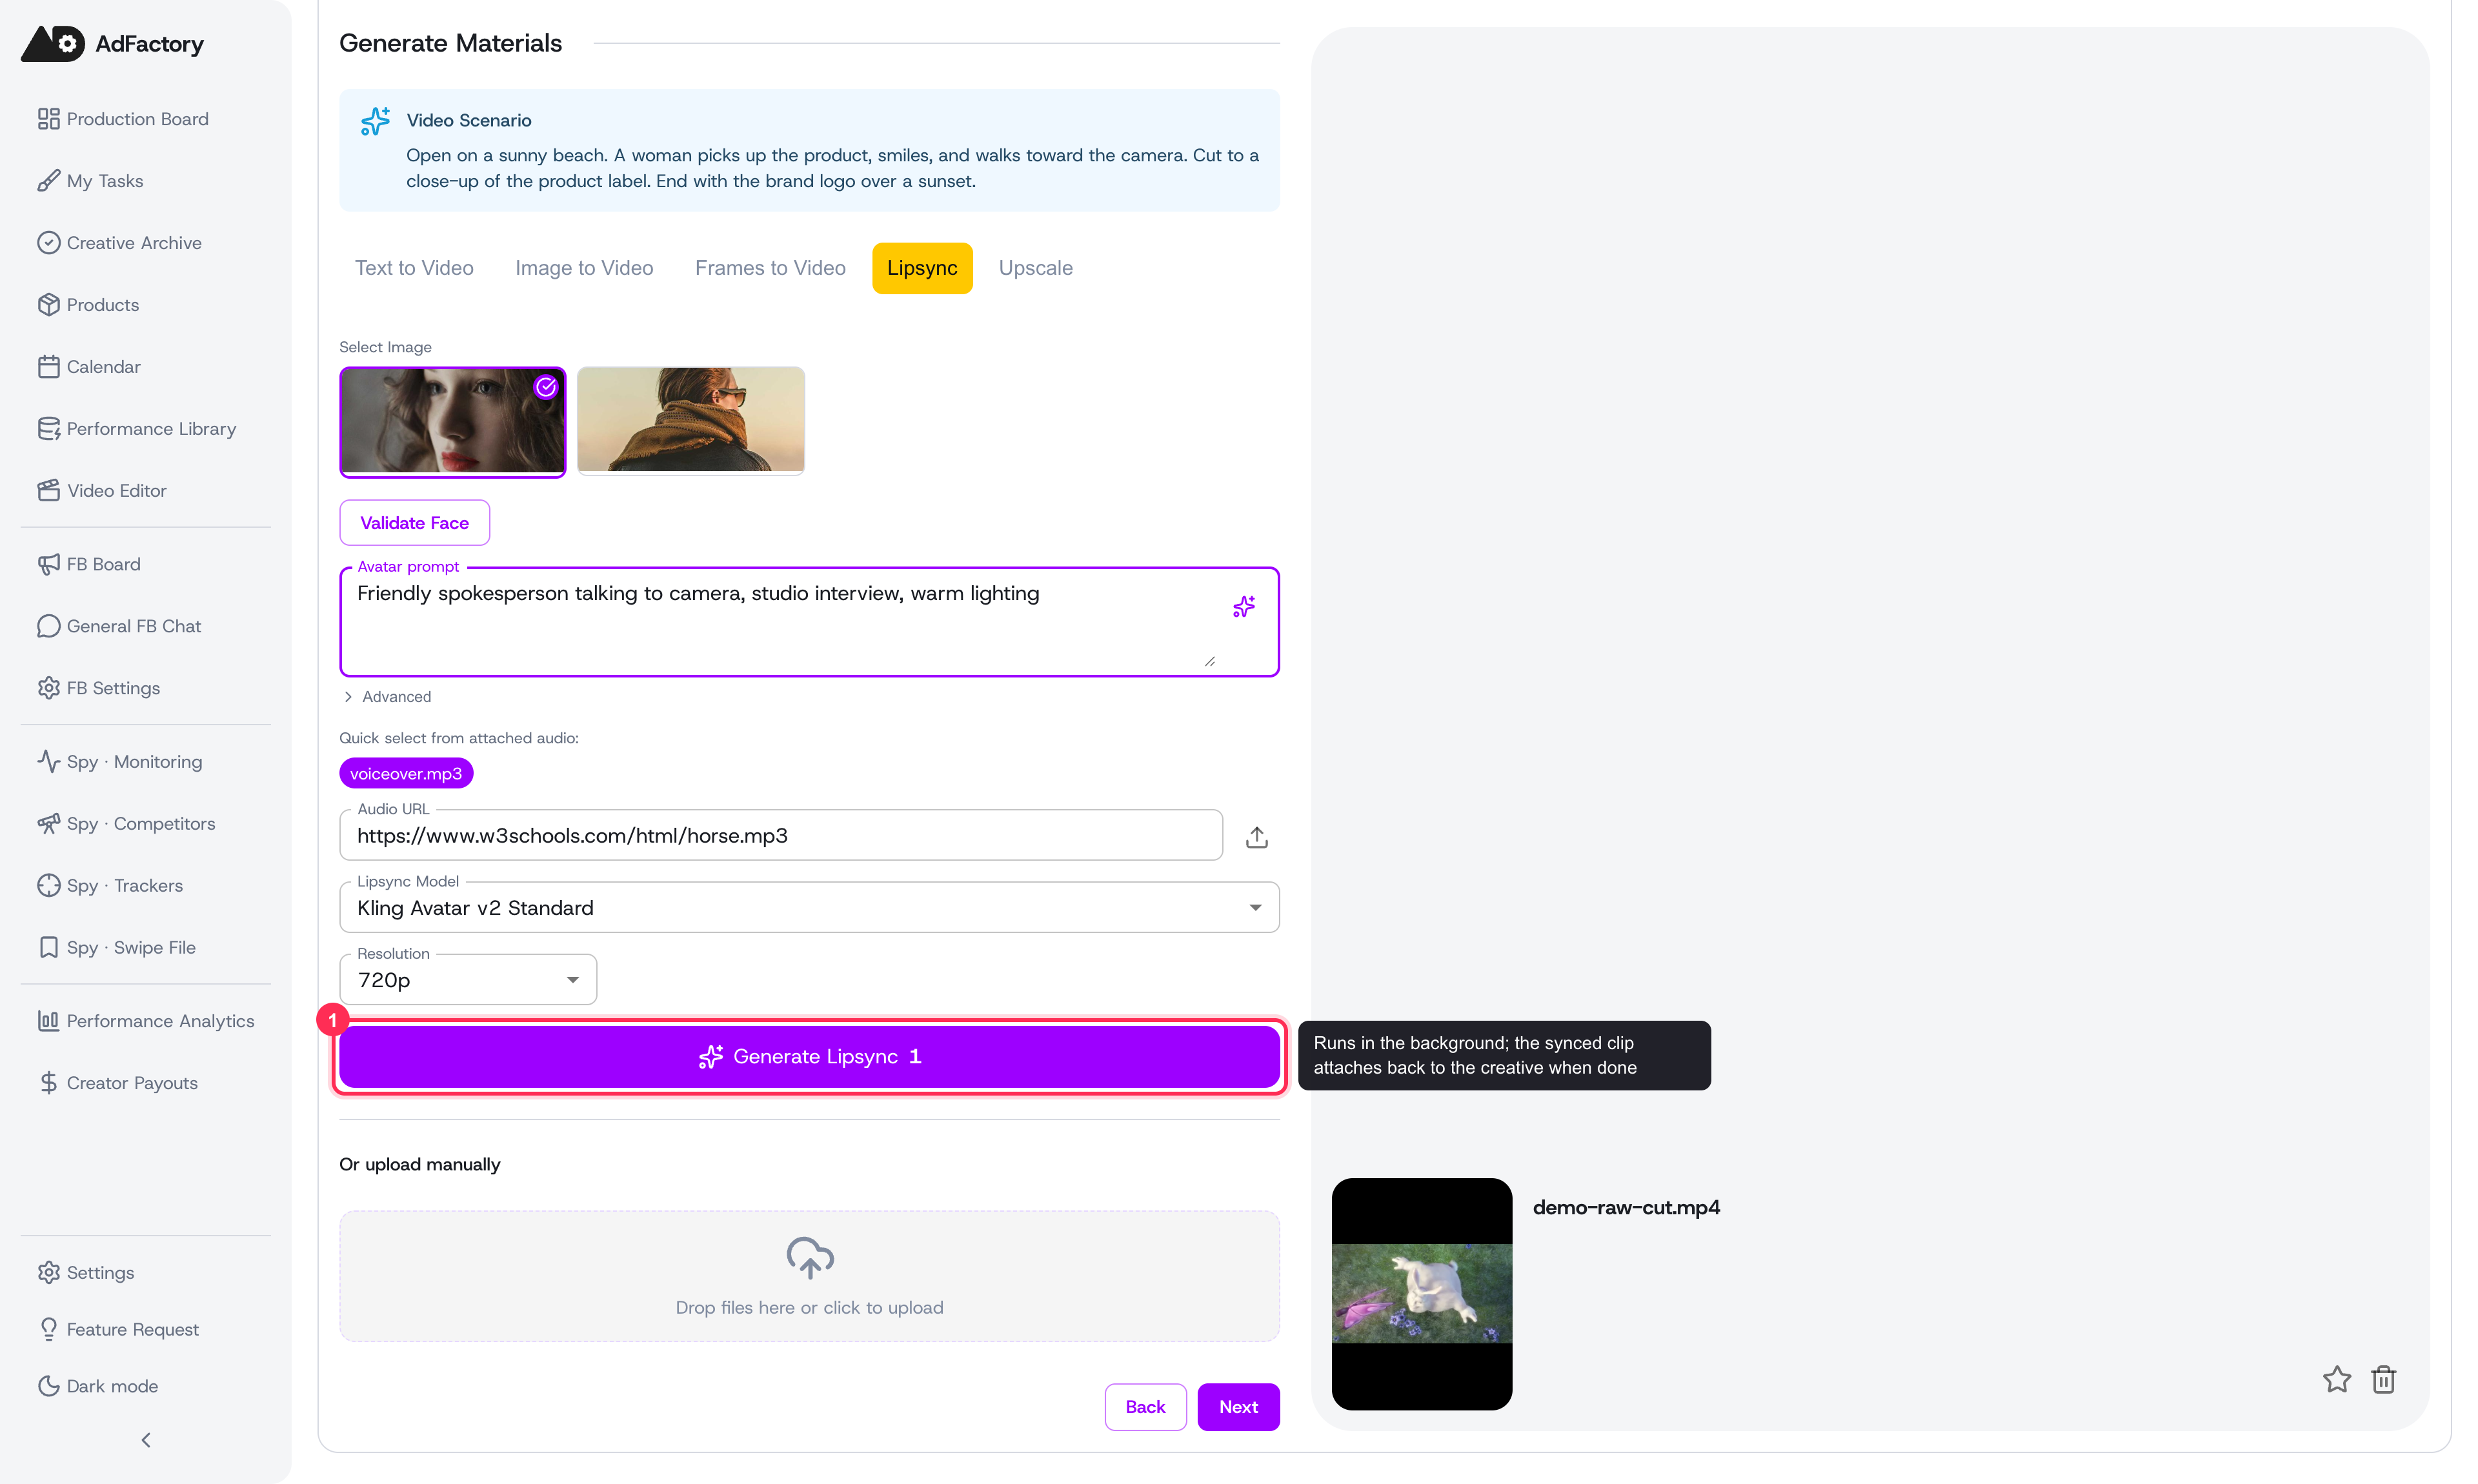Open Creator Payouts
This screenshot has height=1484, width=2478.
pos(117,1083)
